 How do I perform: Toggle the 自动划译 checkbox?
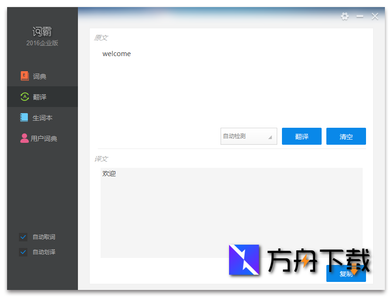point(23,252)
